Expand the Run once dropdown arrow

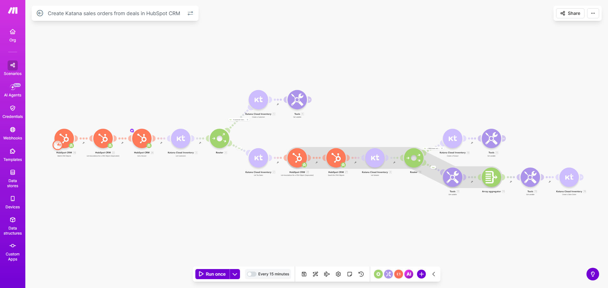pos(235,274)
